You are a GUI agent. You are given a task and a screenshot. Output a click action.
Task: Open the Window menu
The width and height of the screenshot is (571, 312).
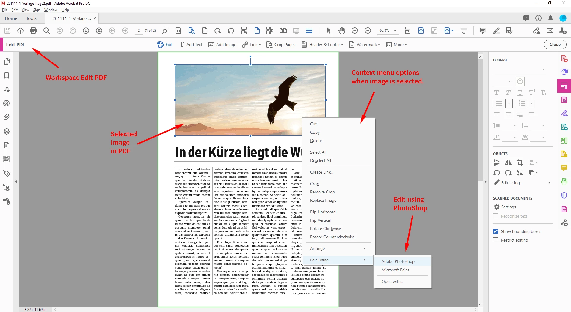click(51, 10)
